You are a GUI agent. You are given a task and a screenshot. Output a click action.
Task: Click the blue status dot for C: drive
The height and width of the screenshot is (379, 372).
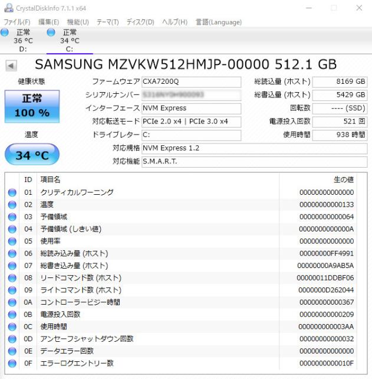[x=51, y=32]
